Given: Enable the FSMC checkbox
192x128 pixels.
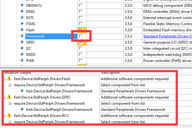Looking at the screenshot, I should coord(80,24).
